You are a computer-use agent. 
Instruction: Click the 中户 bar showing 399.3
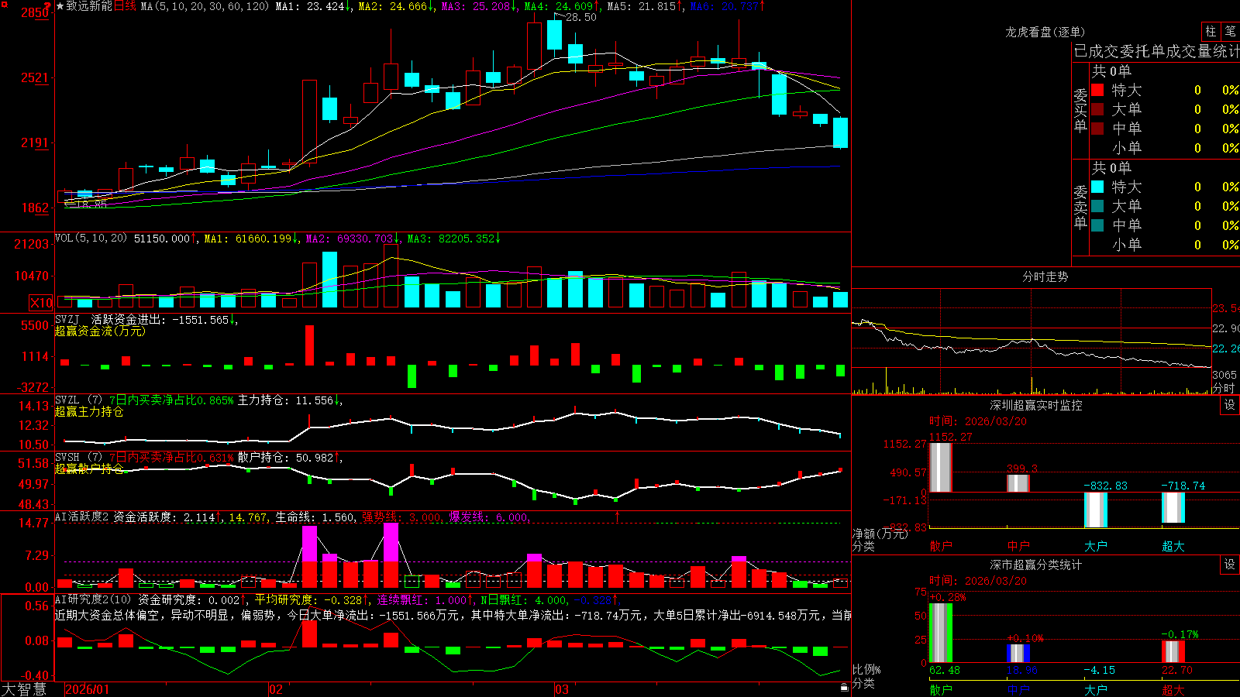pos(1018,483)
